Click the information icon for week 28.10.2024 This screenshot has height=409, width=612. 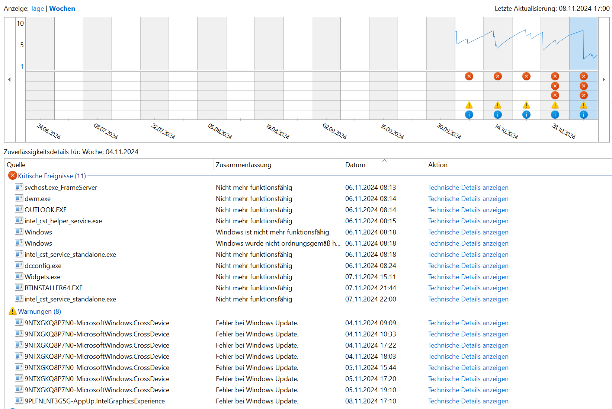(x=555, y=115)
